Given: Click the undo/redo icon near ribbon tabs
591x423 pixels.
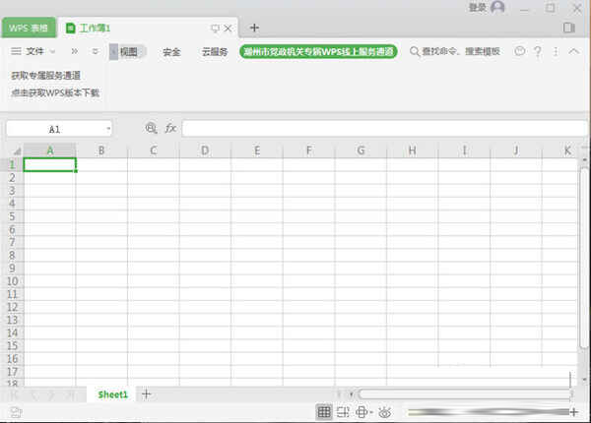Looking at the screenshot, I should (x=96, y=51).
